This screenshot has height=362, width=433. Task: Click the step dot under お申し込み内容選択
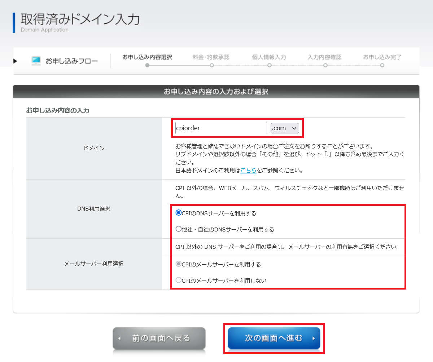click(x=147, y=65)
